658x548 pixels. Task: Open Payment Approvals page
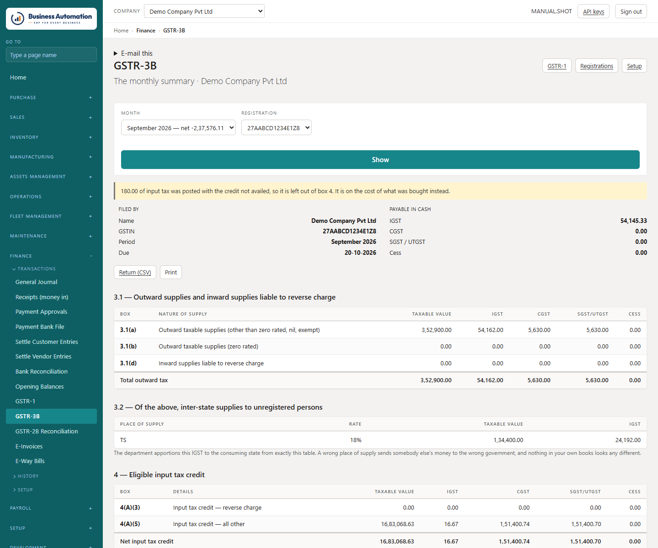click(51, 312)
